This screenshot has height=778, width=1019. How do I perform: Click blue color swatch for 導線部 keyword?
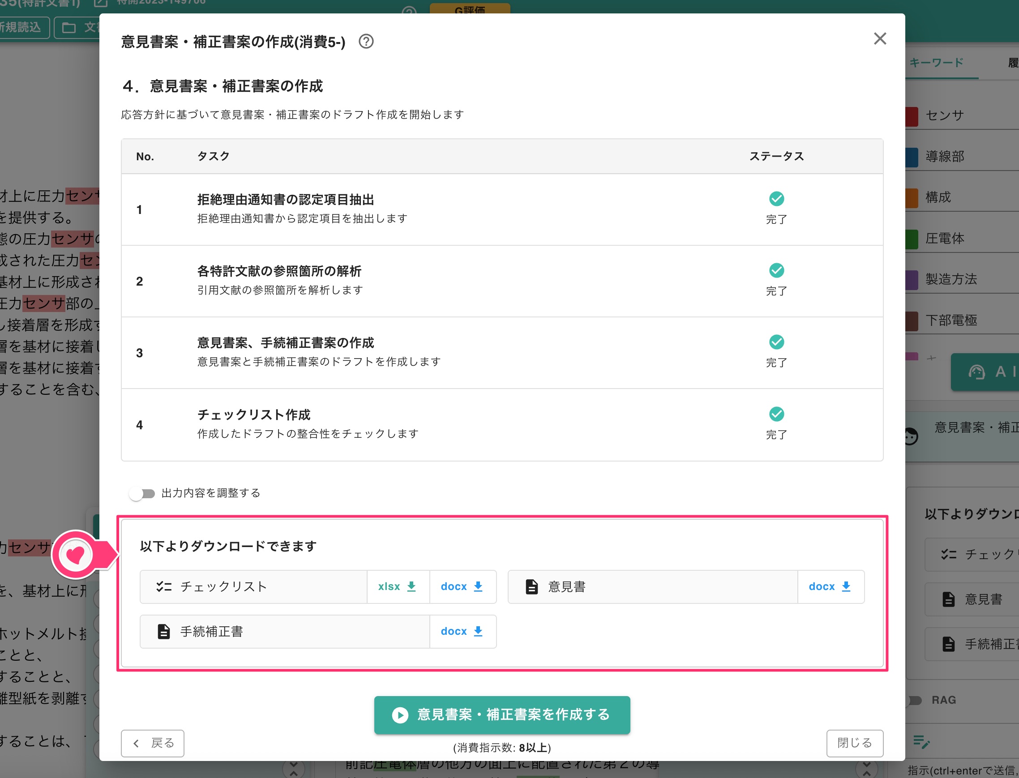coord(912,157)
